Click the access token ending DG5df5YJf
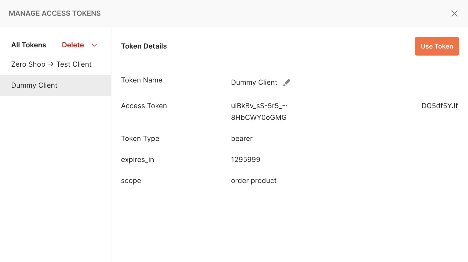Image resolution: width=468 pixels, height=262 pixels. coord(440,106)
